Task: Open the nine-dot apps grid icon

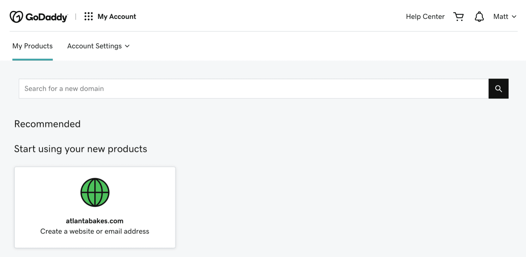Action: (x=88, y=16)
